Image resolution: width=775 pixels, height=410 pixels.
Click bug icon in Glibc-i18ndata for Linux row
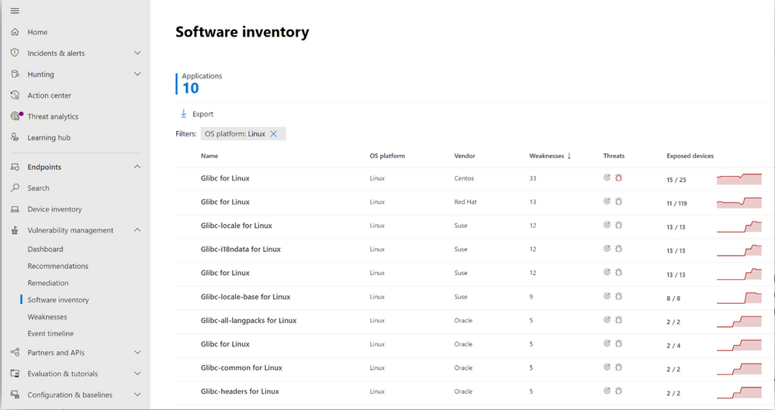618,249
